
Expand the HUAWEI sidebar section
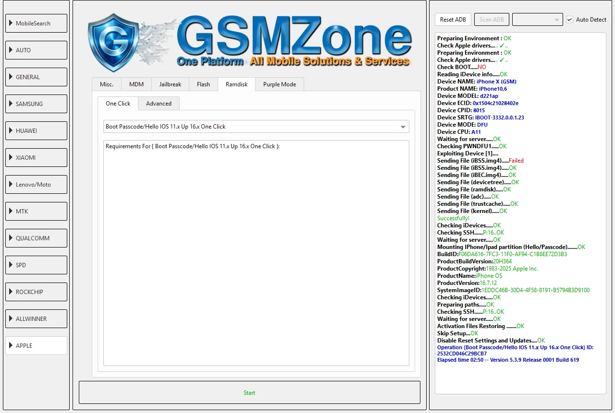point(36,131)
